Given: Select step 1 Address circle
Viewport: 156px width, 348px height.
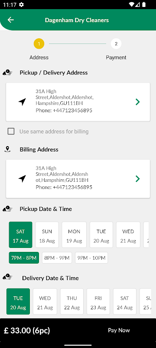Looking at the screenshot, I should (39, 44).
